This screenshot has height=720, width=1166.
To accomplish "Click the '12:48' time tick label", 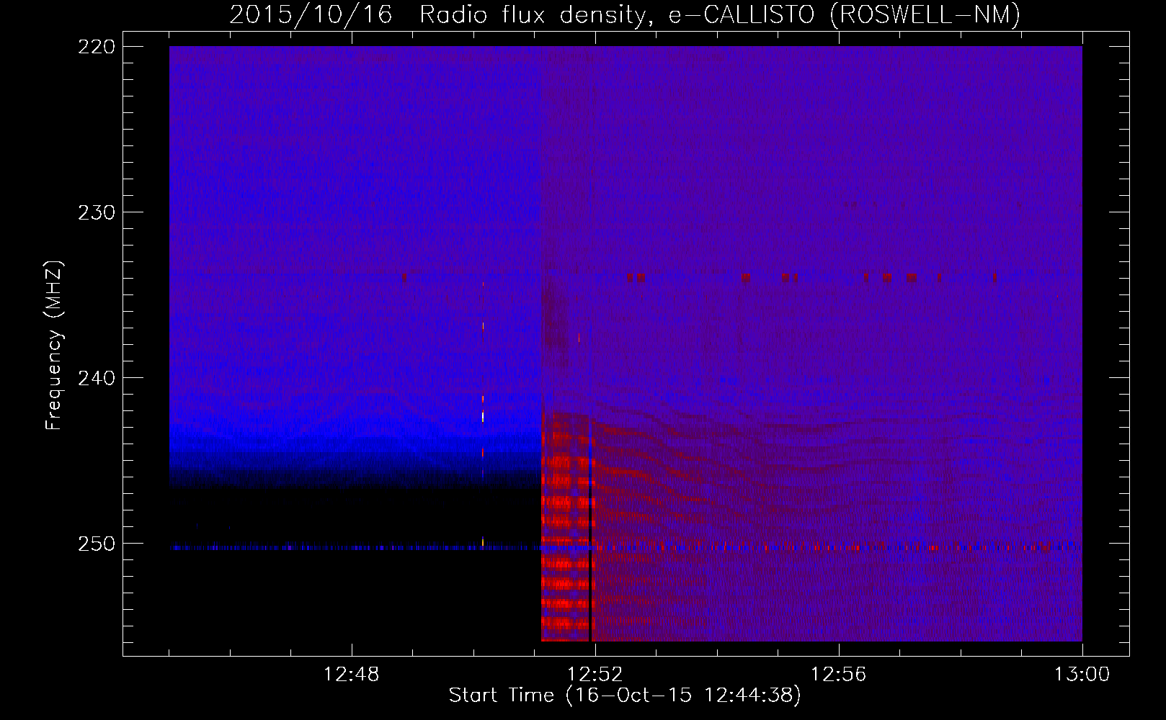I will (x=351, y=674).
